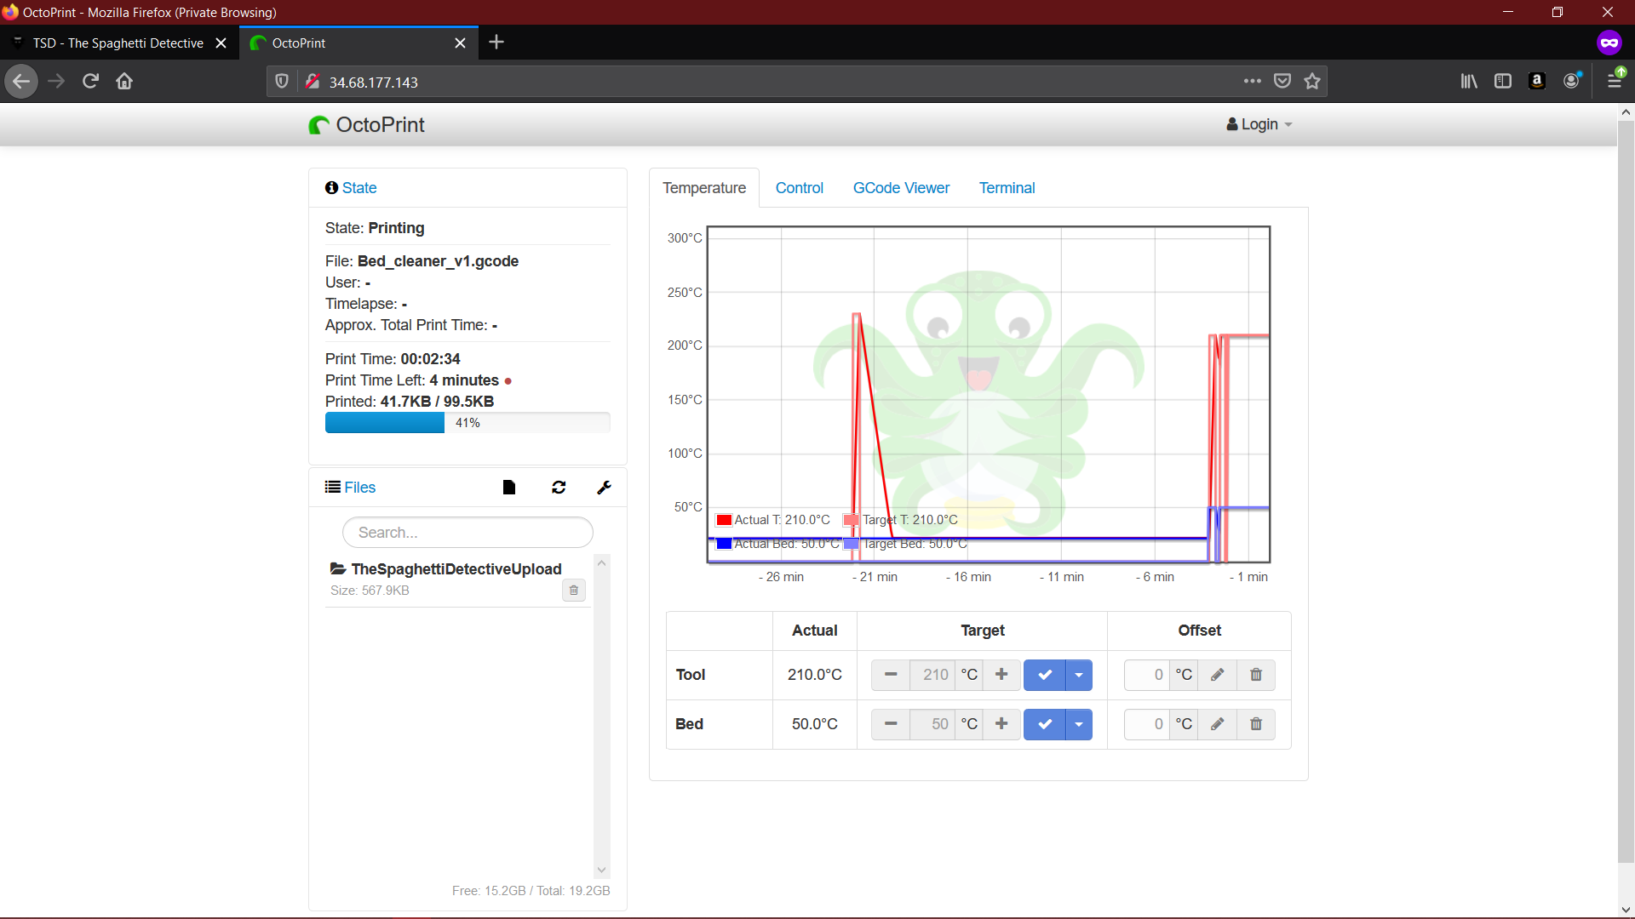Screen dimensions: 1635x919
Task: Click the file Search field
Action: click(468, 533)
